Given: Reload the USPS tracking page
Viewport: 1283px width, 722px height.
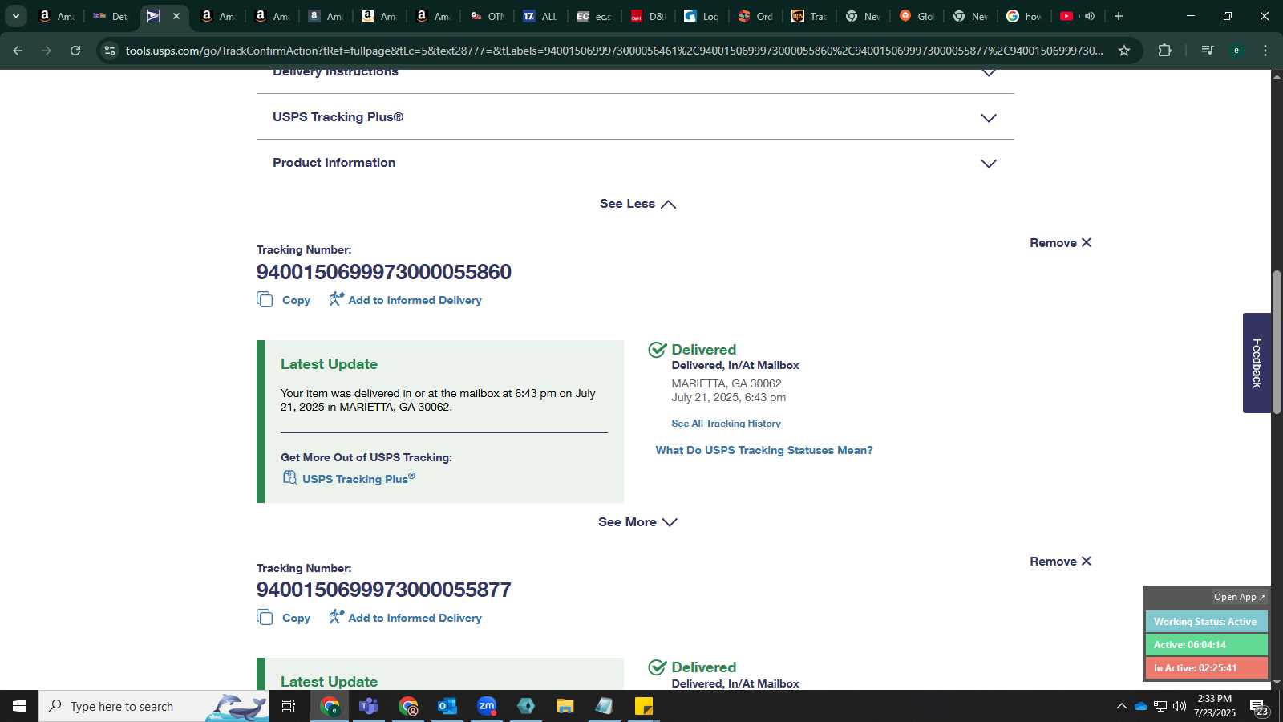Looking at the screenshot, I should coord(75,51).
